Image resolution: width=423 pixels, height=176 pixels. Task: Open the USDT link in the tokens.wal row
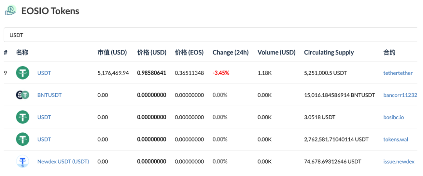tap(44, 139)
